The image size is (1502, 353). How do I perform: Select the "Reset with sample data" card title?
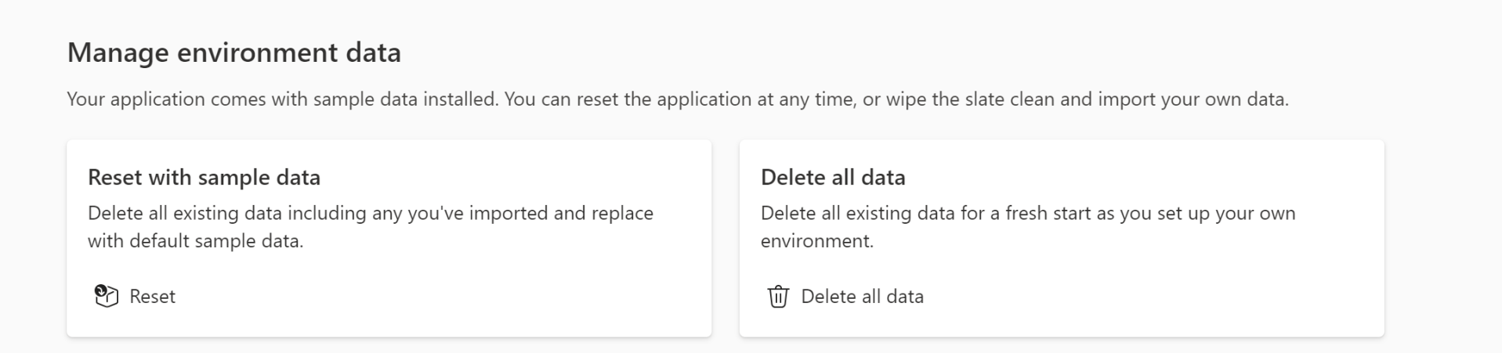[x=204, y=178]
